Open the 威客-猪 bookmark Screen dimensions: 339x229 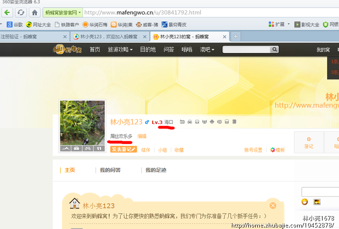click(147, 24)
